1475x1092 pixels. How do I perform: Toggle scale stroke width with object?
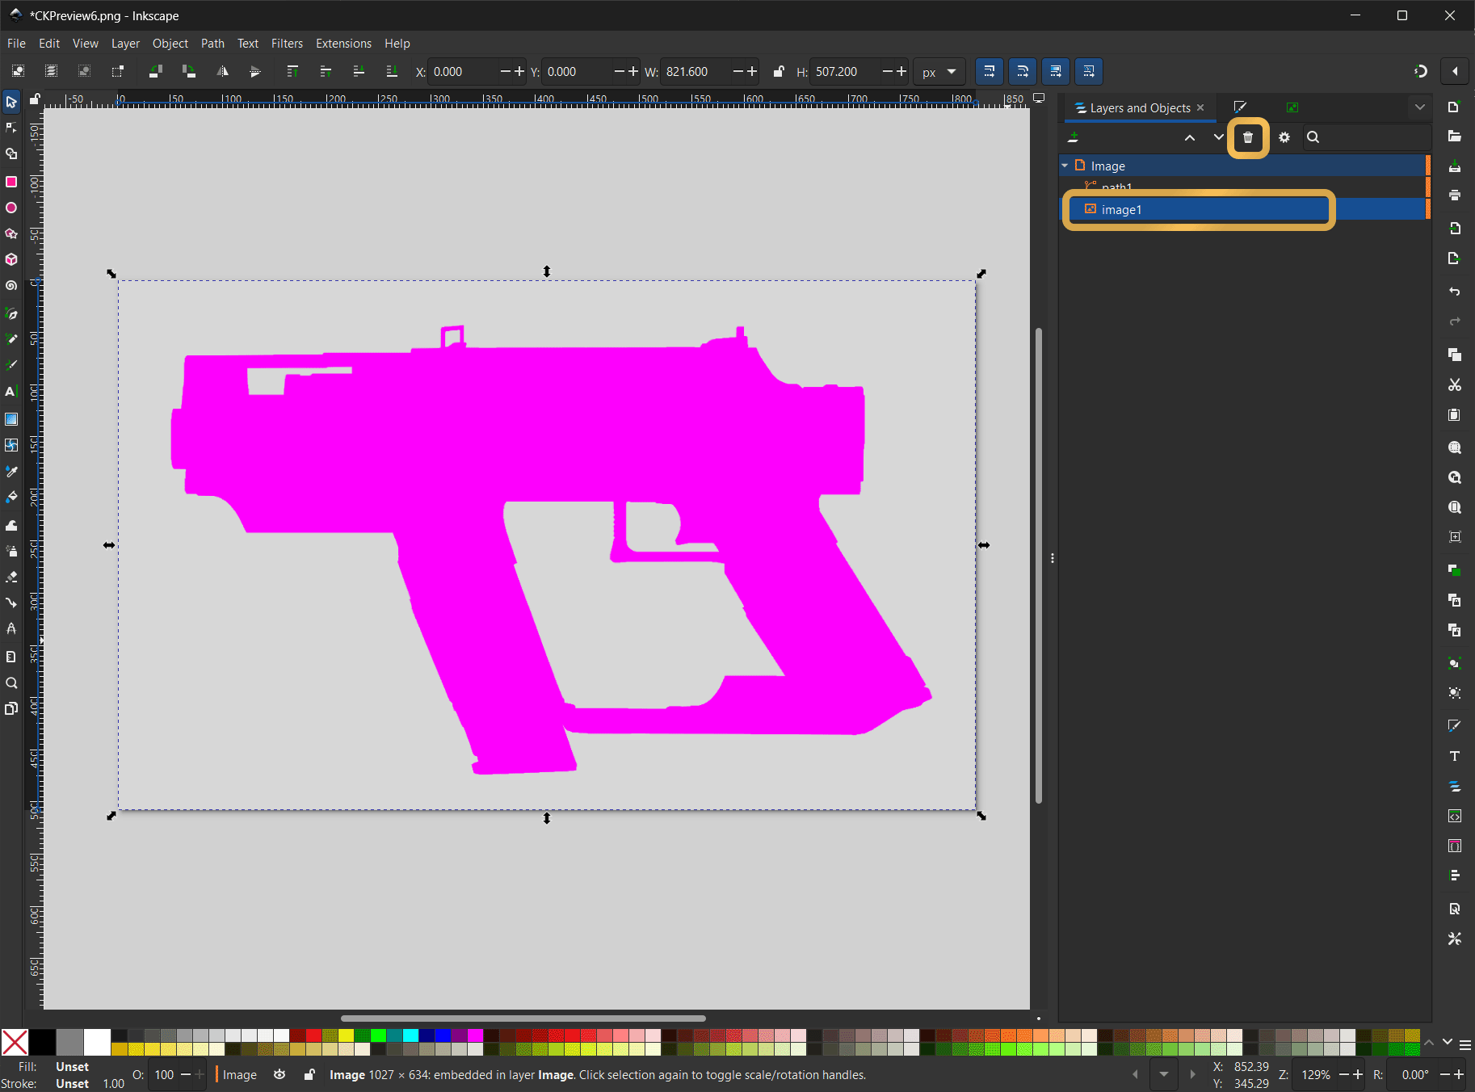pyautogui.click(x=990, y=71)
